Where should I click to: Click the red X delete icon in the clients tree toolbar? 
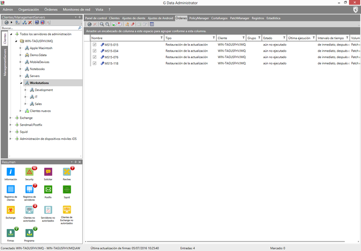(30, 23)
